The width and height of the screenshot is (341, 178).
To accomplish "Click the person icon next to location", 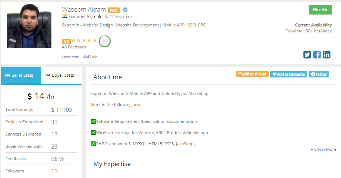I will coord(99,16).
